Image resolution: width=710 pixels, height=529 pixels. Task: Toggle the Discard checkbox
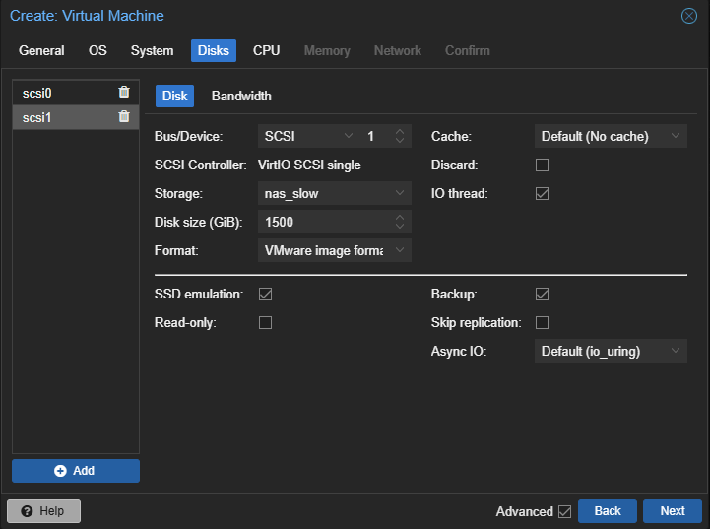[x=542, y=165]
